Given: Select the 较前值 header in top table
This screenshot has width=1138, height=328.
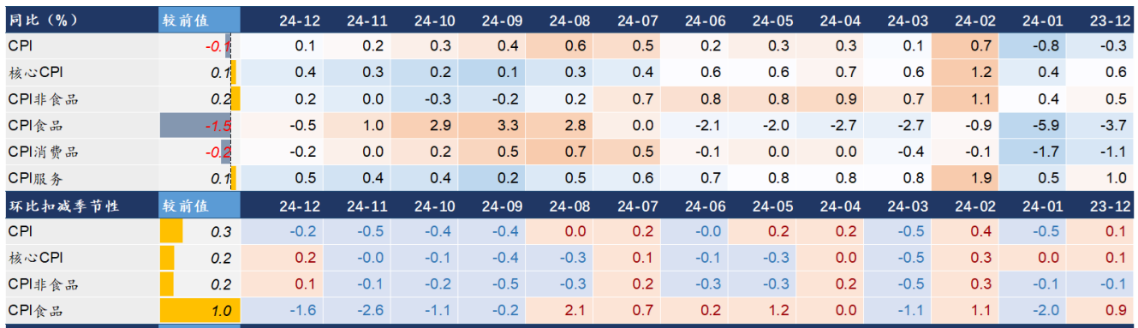Looking at the screenshot, I should coord(183,20).
